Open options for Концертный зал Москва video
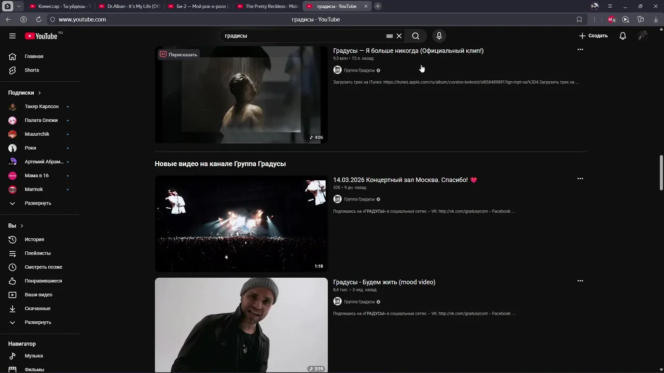This screenshot has height=373, width=664. (x=580, y=179)
